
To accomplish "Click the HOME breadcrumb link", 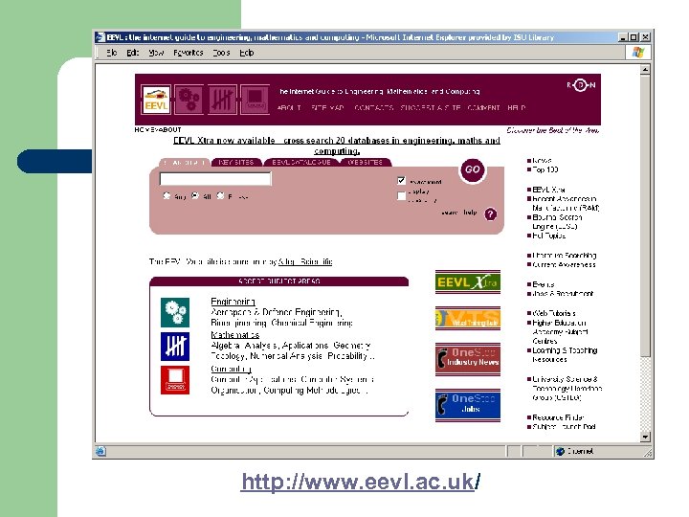I will [143, 129].
